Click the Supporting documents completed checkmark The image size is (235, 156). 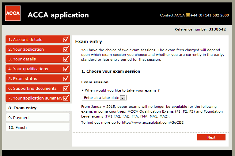(x=66, y=88)
